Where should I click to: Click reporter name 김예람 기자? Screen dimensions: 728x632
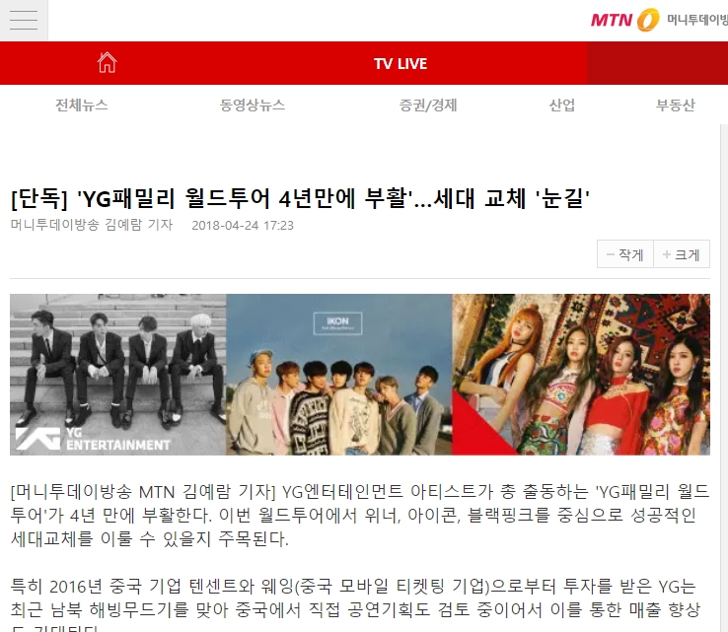click(x=138, y=225)
